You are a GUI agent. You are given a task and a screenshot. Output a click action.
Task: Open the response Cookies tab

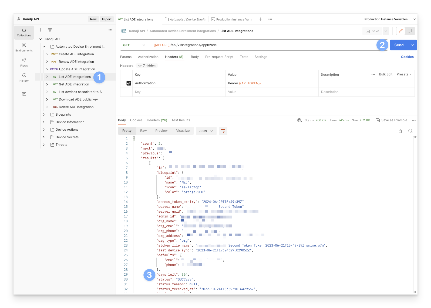click(x=136, y=120)
